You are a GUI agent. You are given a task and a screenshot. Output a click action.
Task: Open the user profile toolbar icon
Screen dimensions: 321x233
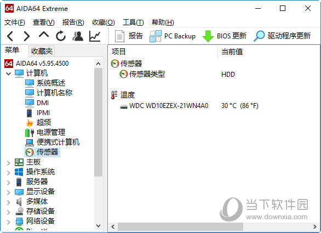coord(78,36)
